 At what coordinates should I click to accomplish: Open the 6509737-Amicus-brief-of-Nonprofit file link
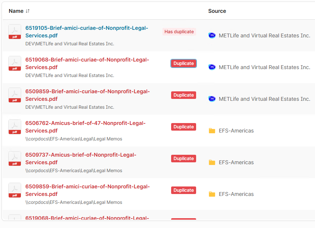pyautogui.click(x=81, y=159)
